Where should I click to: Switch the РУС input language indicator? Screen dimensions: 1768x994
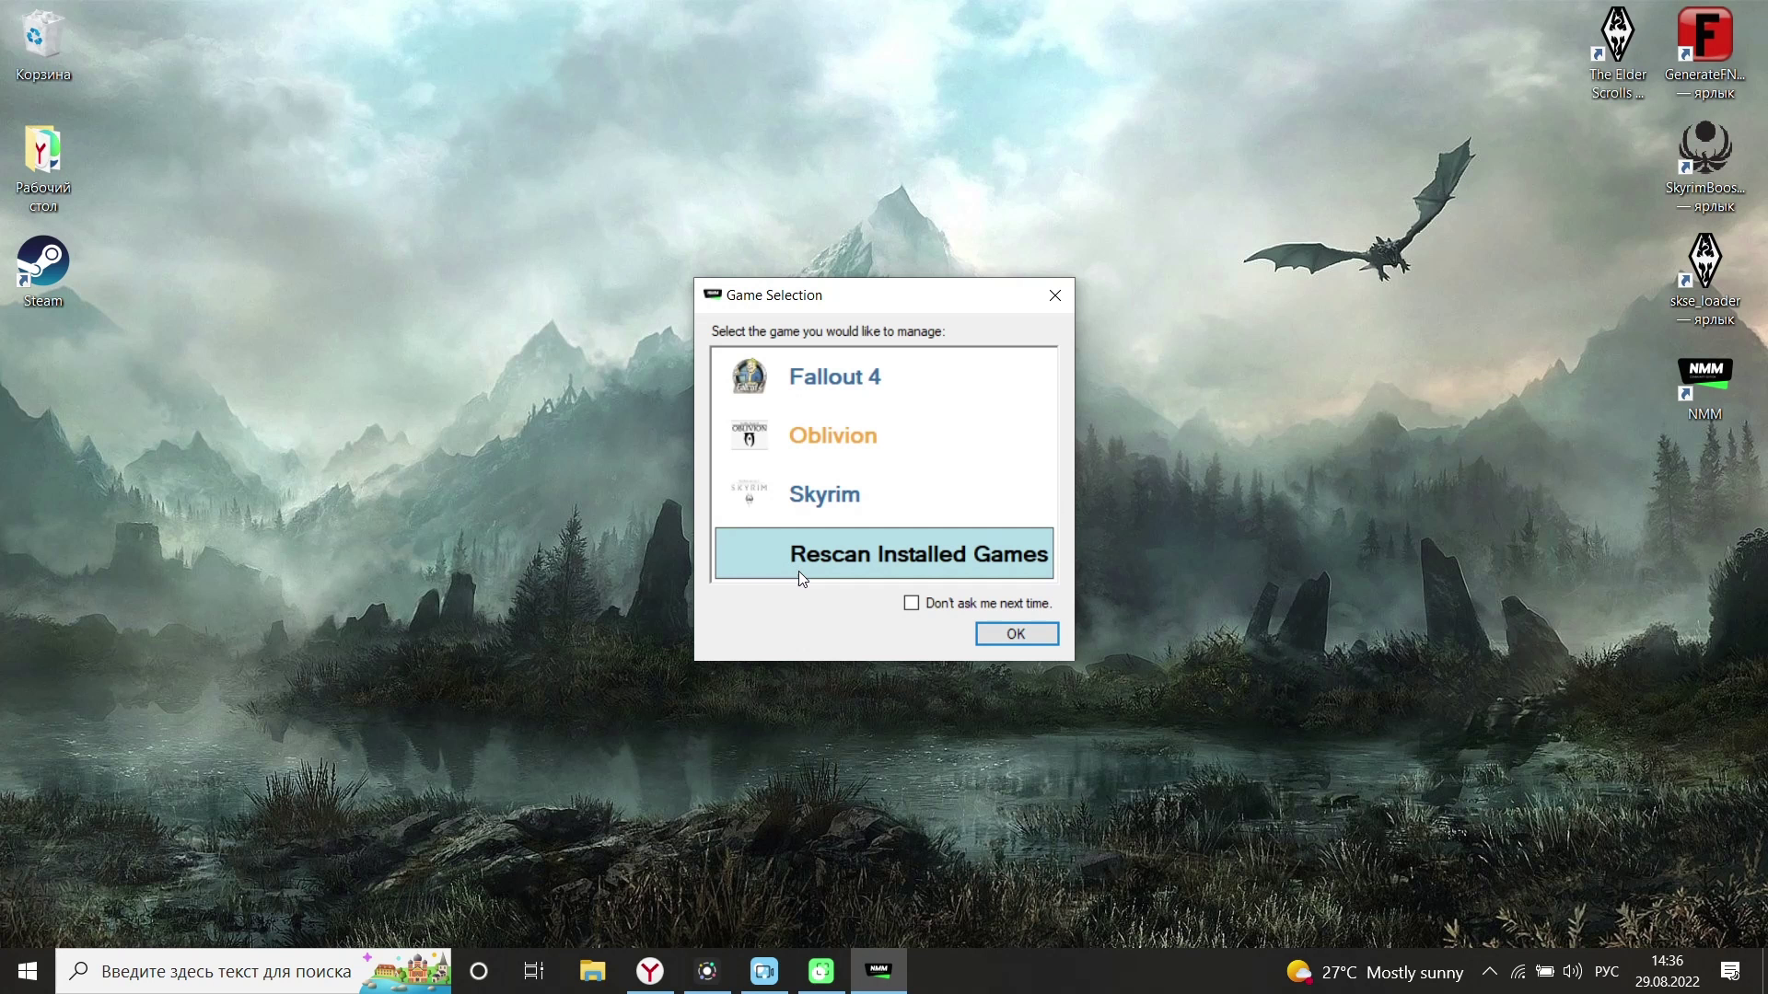(x=1607, y=971)
